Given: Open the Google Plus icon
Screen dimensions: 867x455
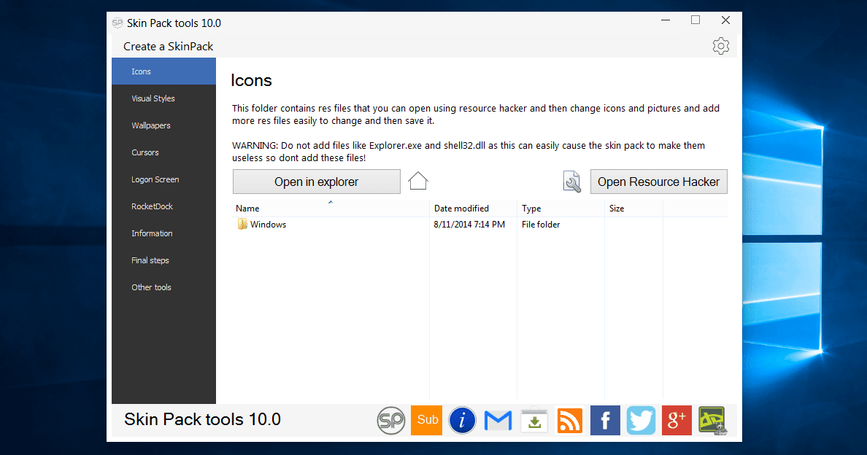Looking at the screenshot, I should click(x=677, y=420).
